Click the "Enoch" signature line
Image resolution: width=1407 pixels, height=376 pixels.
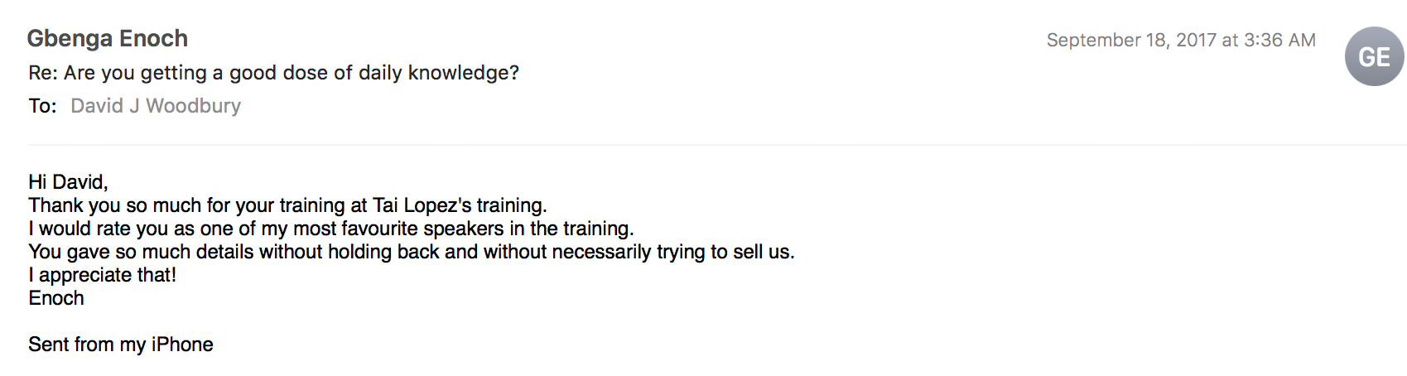point(56,298)
